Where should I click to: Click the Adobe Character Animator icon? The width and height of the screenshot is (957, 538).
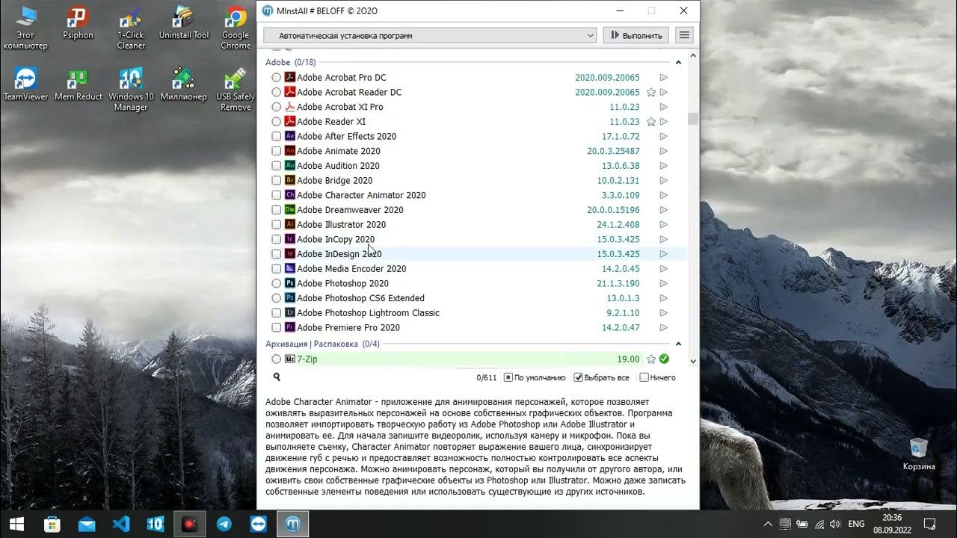290,195
